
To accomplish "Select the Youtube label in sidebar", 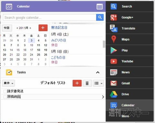I will (x=127, y=61).
